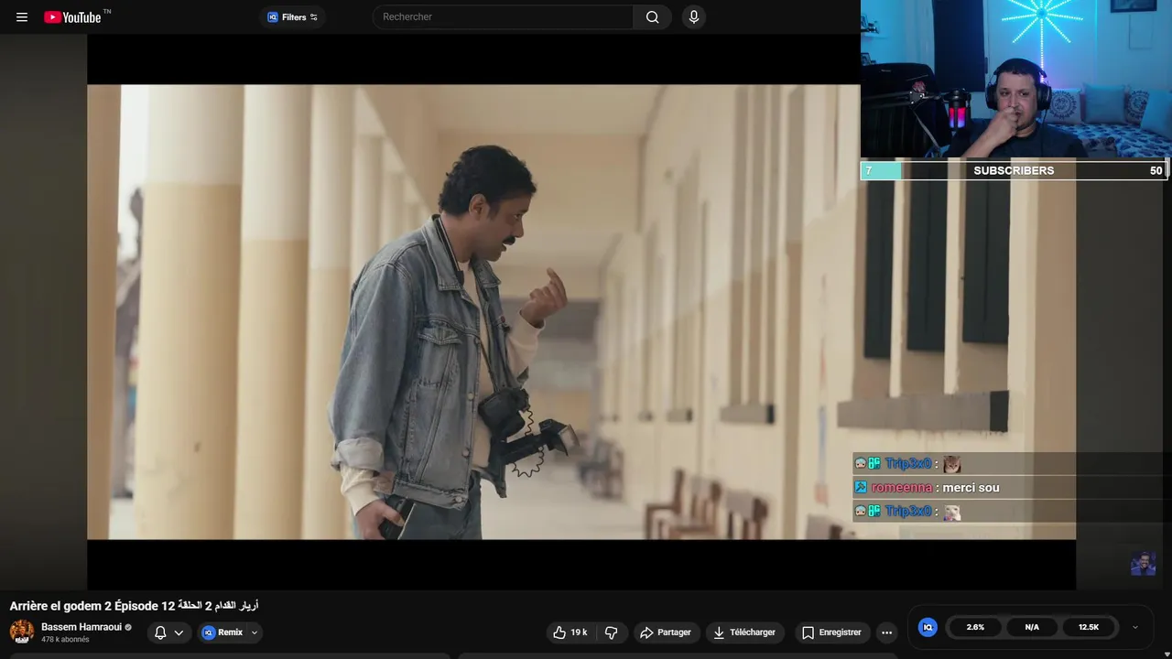Click the vidIQ logo in stats bar
Viewport: 1172px width, 659px height.
[928, 627]
